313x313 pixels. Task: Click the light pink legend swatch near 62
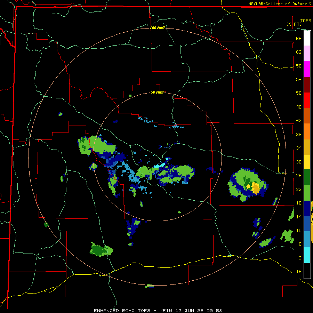(x=307, y=54)
